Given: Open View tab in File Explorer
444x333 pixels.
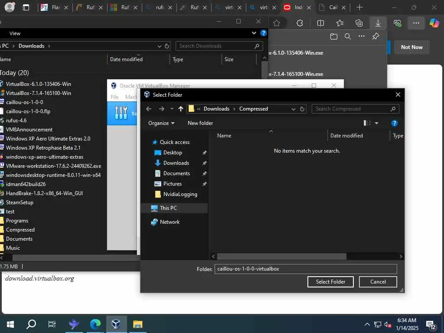Looking at the screenshot, I should click(x=15, y=33).
